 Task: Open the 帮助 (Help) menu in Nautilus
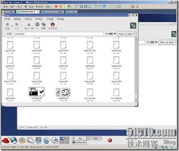point(60,19)
